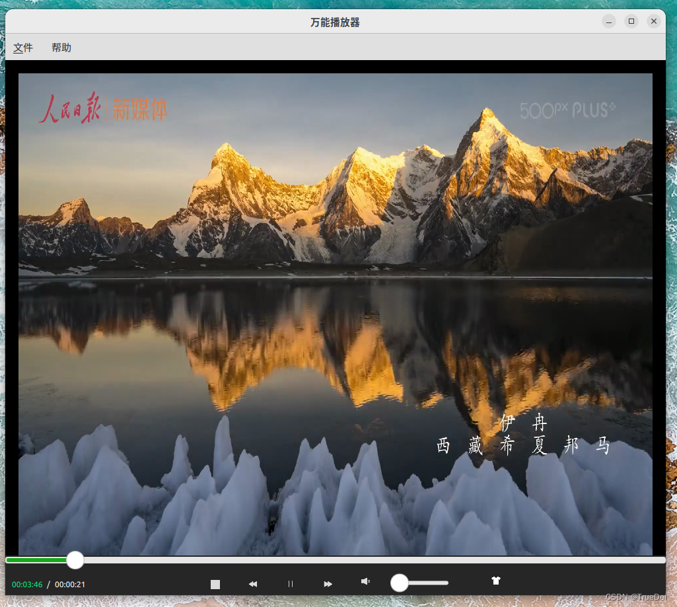Open the 文件 menu
Image resolution: width=677 pixels, height=607 pixels.
[23, 48]
